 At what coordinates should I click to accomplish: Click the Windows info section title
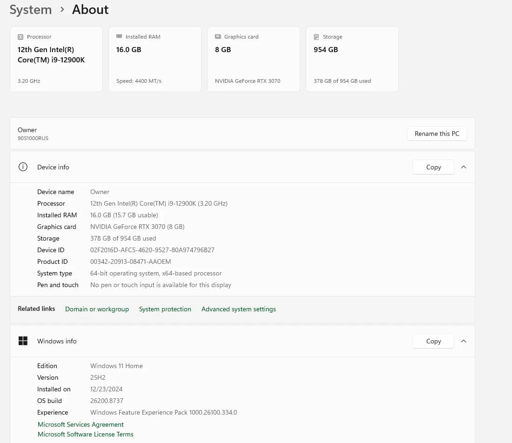click(x=57, y=341)
